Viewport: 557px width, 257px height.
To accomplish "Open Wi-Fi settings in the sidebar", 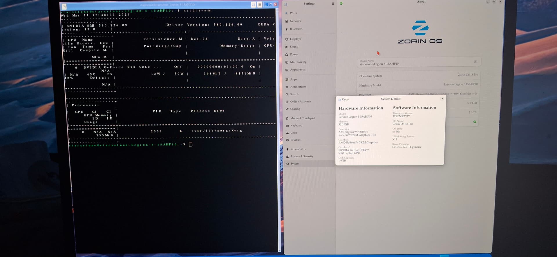I will tap(309, 13).
